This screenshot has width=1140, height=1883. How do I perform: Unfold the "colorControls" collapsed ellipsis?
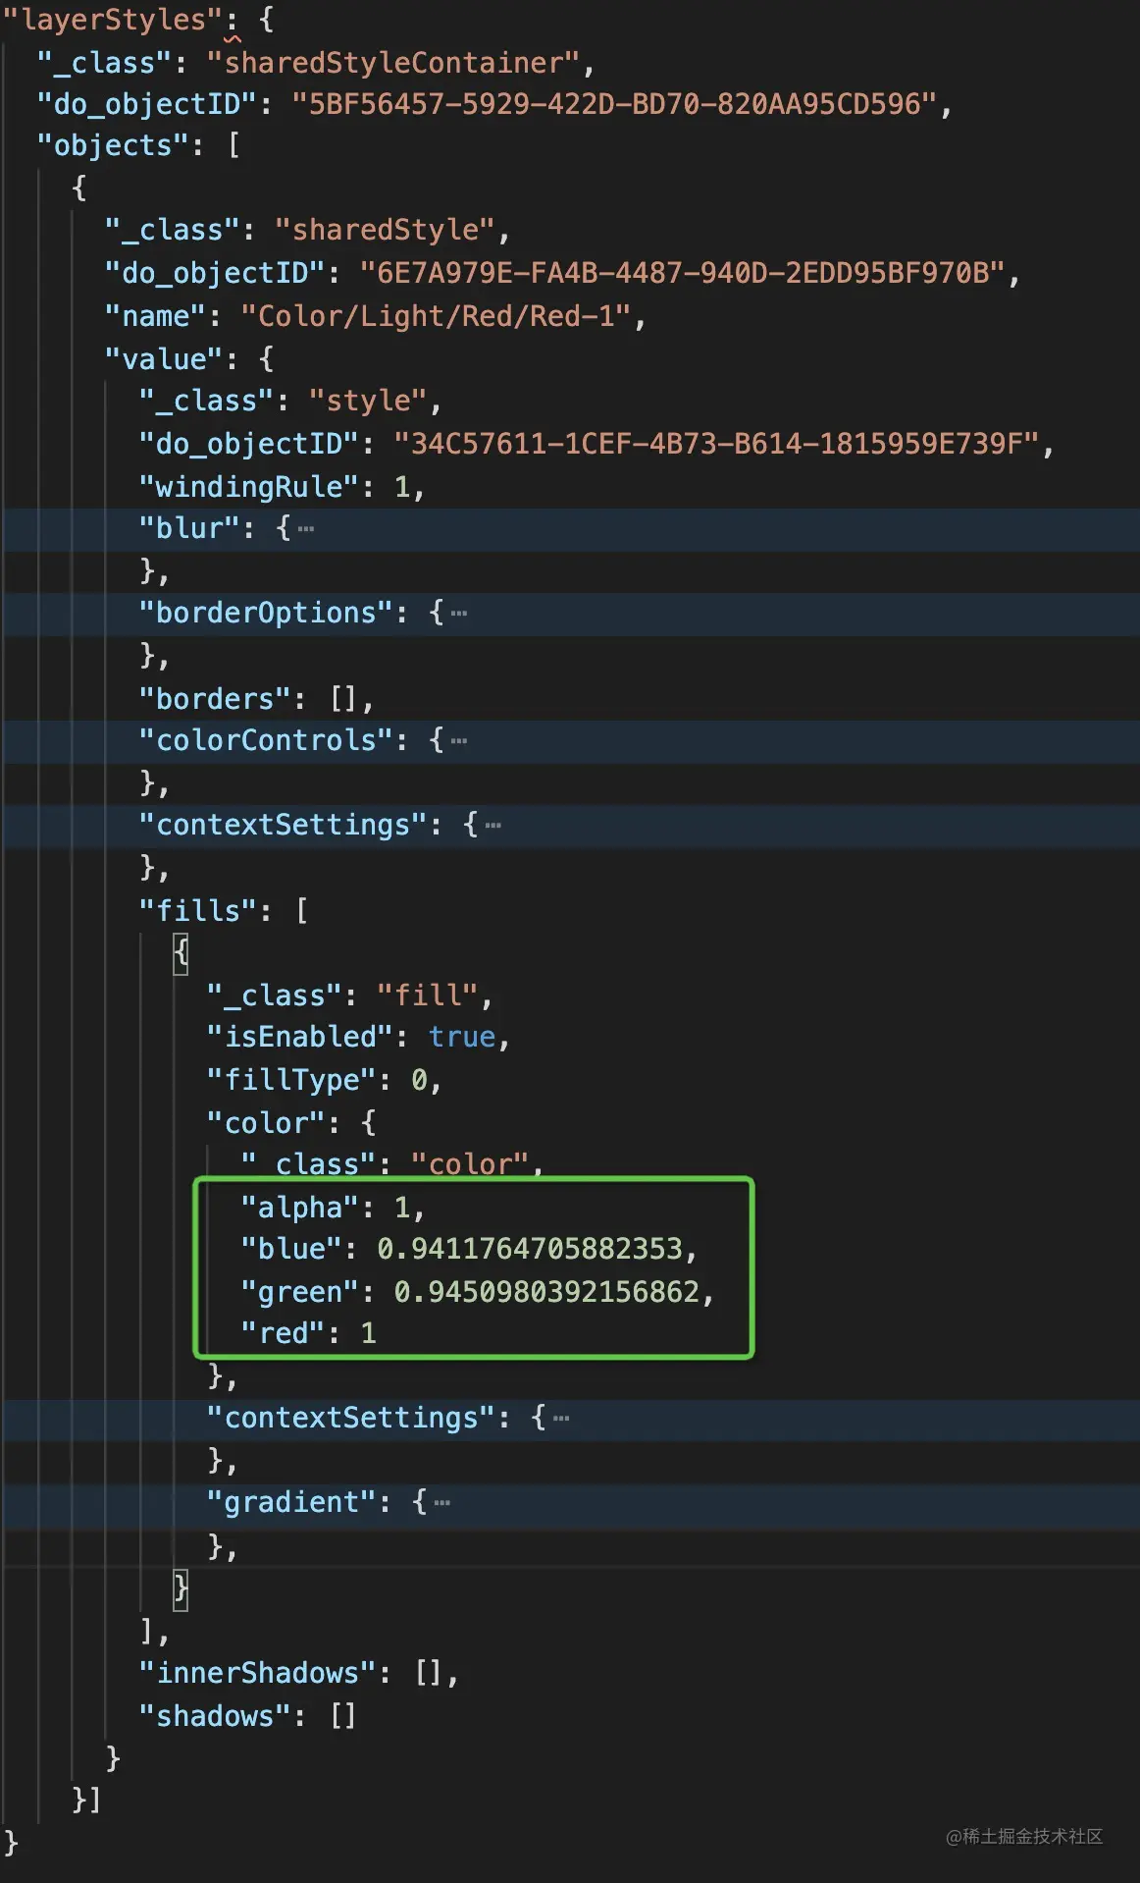tap(459, 741)
